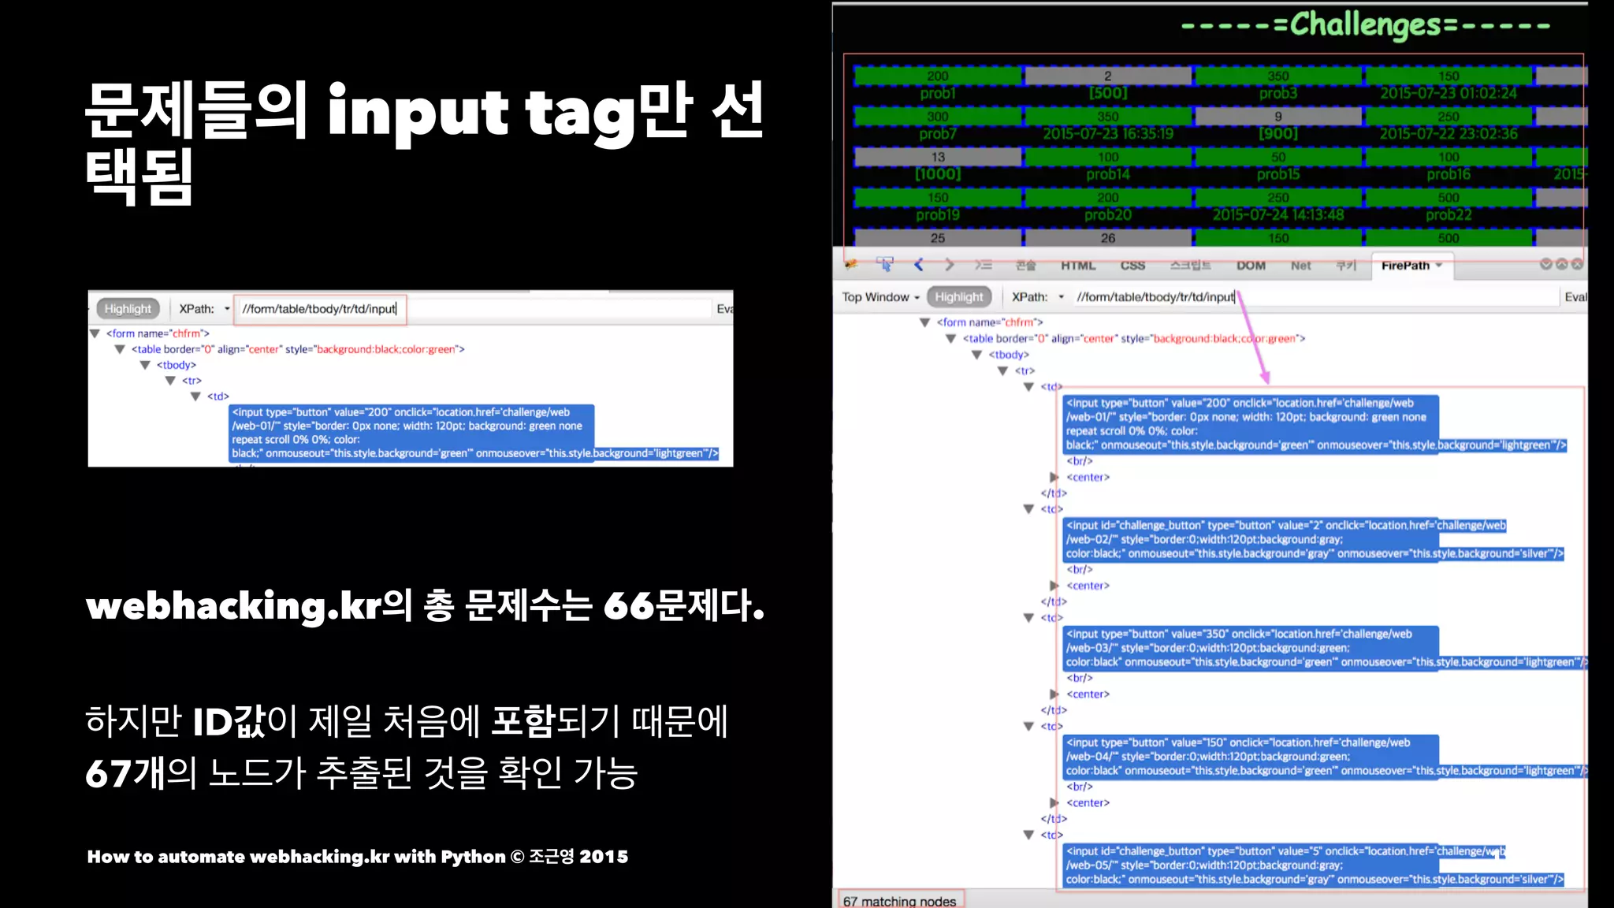The image size is (1614, 908).
Task: Click the 250 button above 2015-07-24 14:13:48
Action: [x=1278, y=197]
